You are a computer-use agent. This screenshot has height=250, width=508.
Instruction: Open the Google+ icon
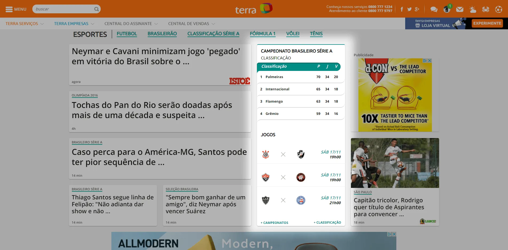(x=417, y=9)
